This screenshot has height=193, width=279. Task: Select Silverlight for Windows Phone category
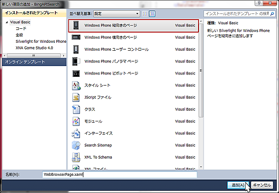click(x=41, y=41)
